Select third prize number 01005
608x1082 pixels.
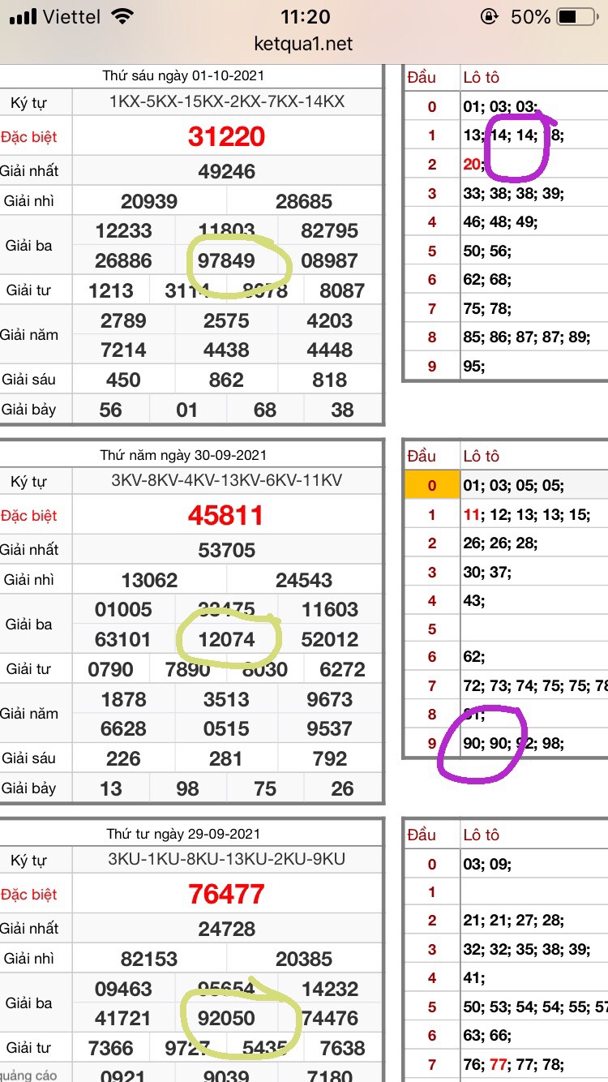click(x=123, y=609)
